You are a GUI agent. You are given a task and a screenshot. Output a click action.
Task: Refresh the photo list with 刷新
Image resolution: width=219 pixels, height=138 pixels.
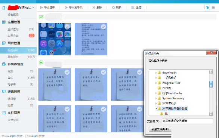point(117,7)
